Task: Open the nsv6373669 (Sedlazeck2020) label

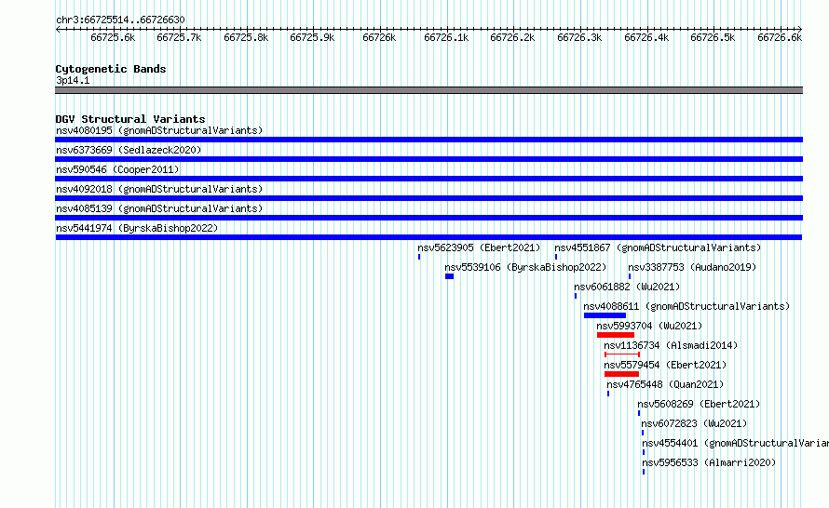Action: tap(129, 150)
